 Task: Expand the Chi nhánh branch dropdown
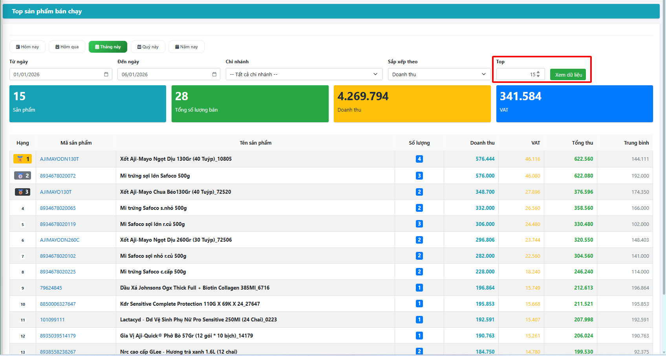(304, 74)
